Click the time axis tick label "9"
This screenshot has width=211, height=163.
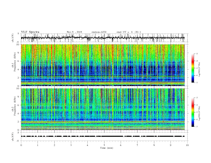tap(171, 145)
